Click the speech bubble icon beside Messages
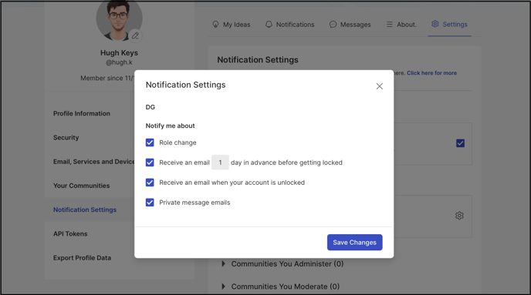Image resolution: width=531 pixels, height=295 pixels. 333,25
